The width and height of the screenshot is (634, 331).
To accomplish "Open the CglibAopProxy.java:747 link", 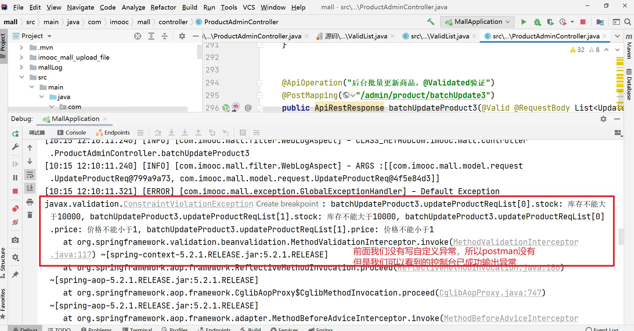I will 490,293.
